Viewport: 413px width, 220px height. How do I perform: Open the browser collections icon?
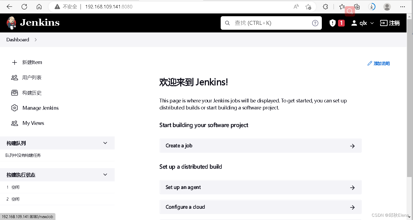coord(357,7)
